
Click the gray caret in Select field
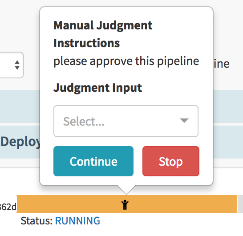184,121
